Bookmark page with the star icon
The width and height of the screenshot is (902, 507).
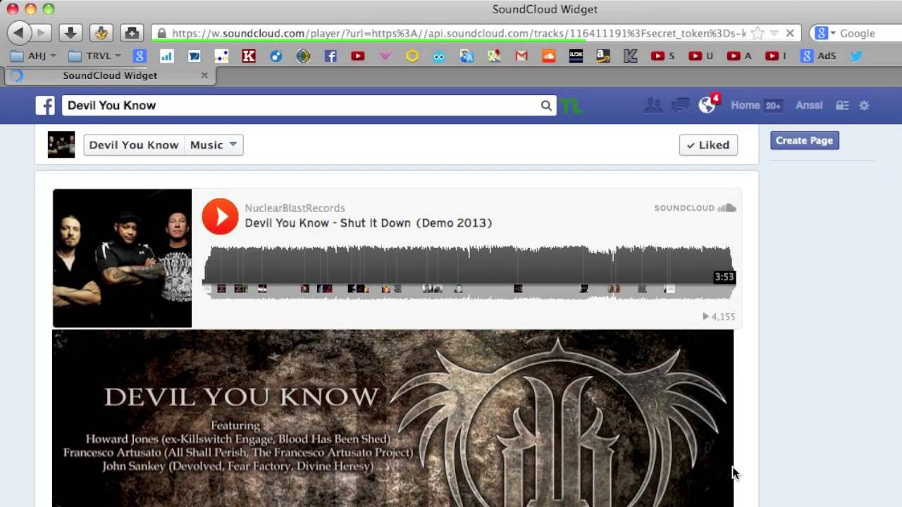(758, 33)
